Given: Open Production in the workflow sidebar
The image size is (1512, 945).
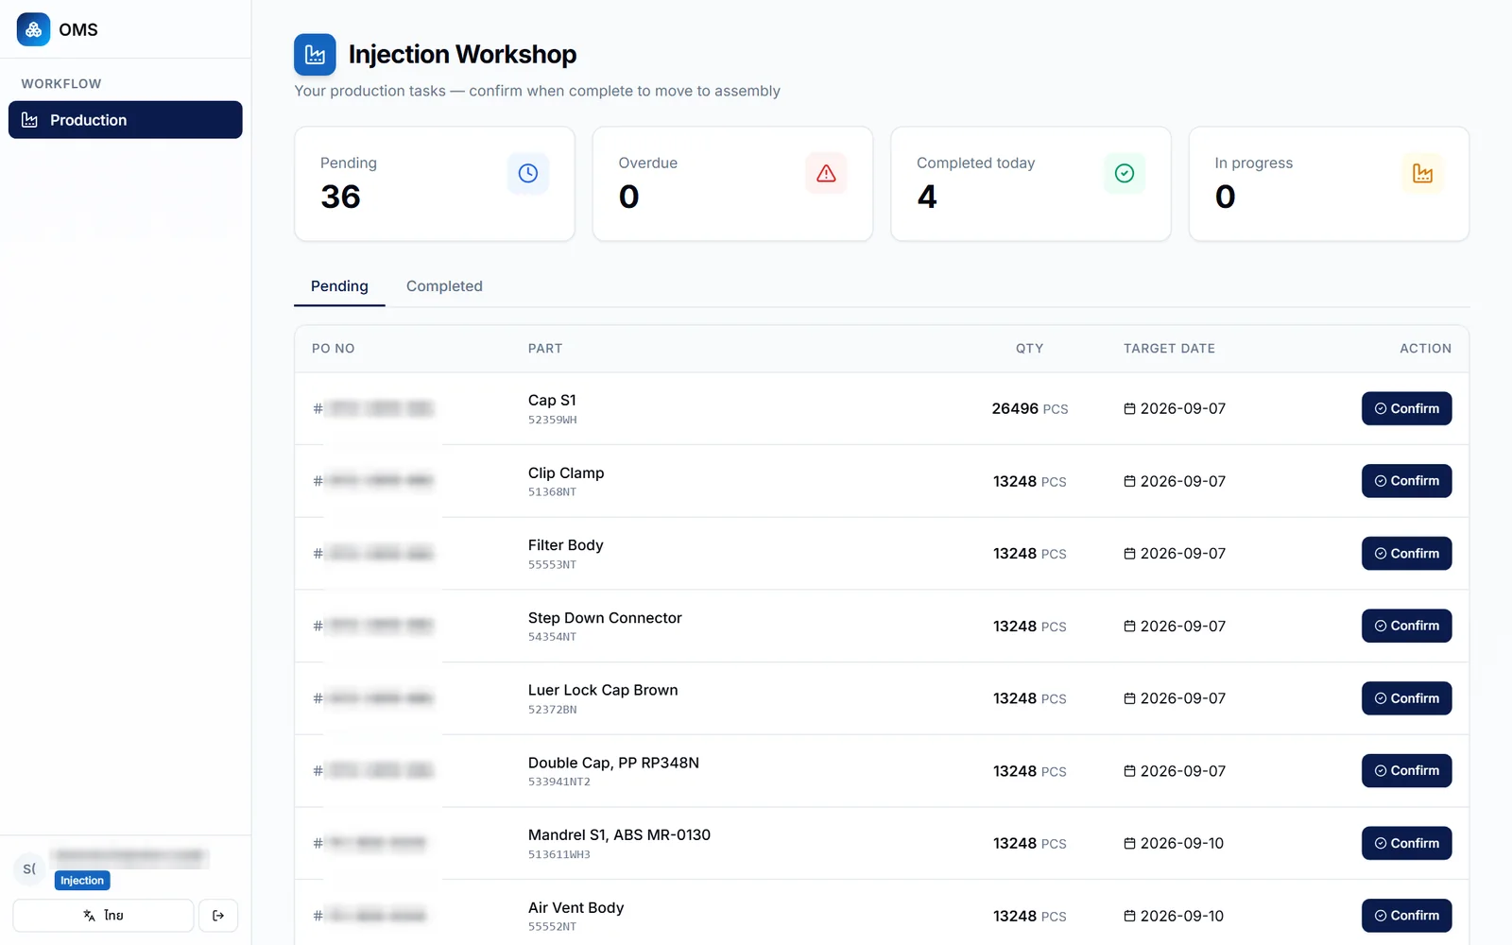Looking at the screenshot, I should [126, 120].
